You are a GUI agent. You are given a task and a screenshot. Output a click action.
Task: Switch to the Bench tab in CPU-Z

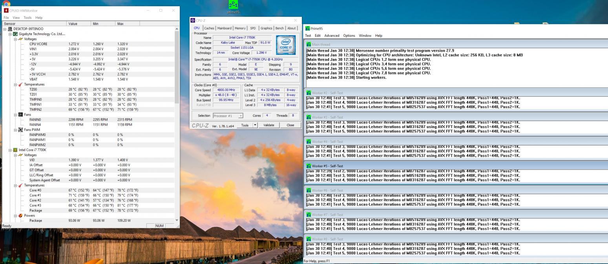(x=279, y=28)
